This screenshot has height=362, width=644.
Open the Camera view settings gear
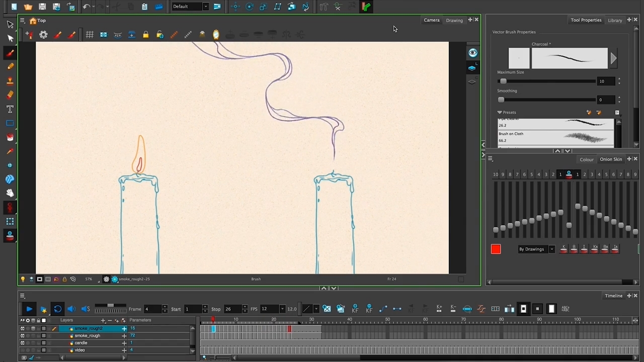point(43,34)
